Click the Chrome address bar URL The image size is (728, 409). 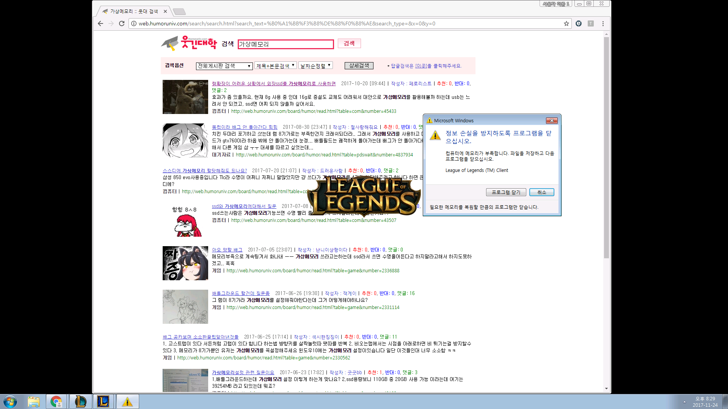(x=287, y=23)
